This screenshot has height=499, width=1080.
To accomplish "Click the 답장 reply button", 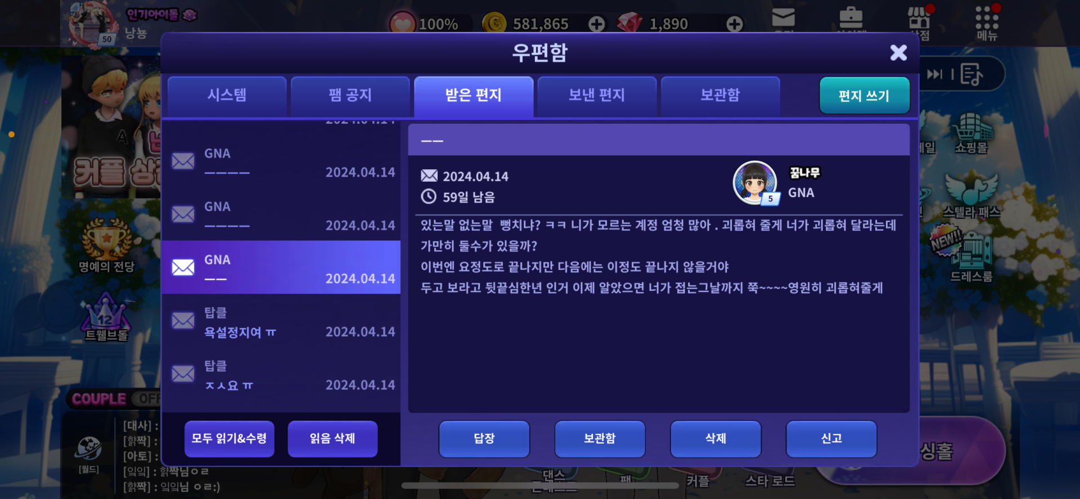I will (484, 439).
